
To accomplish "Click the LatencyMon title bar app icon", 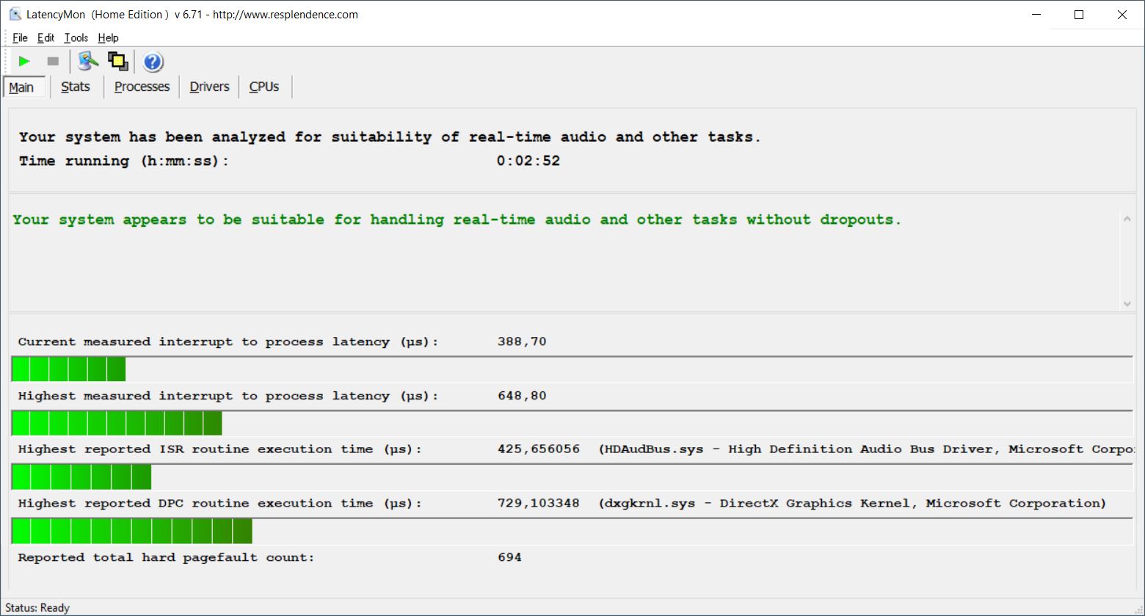I will pos(14,14).
